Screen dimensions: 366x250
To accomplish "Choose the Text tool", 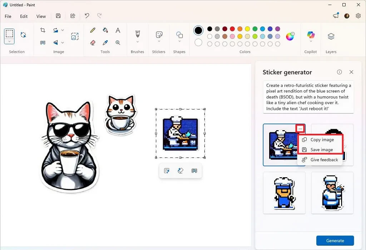I will (118, 30).
